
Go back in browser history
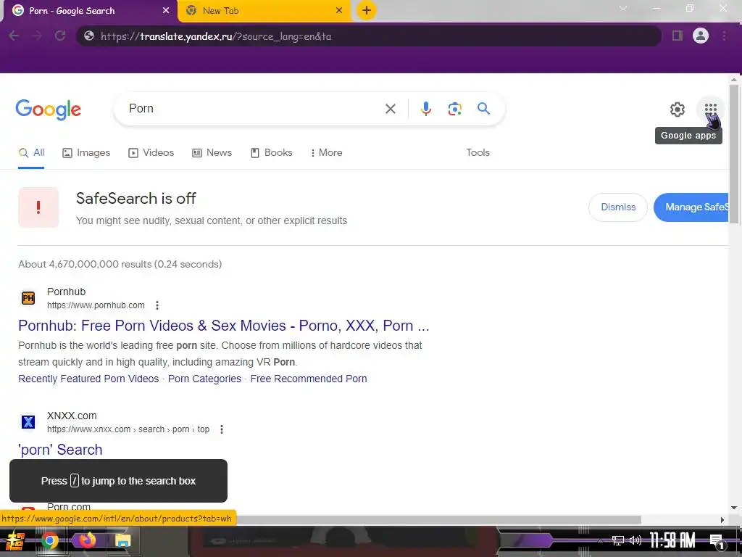coord(14,36)
